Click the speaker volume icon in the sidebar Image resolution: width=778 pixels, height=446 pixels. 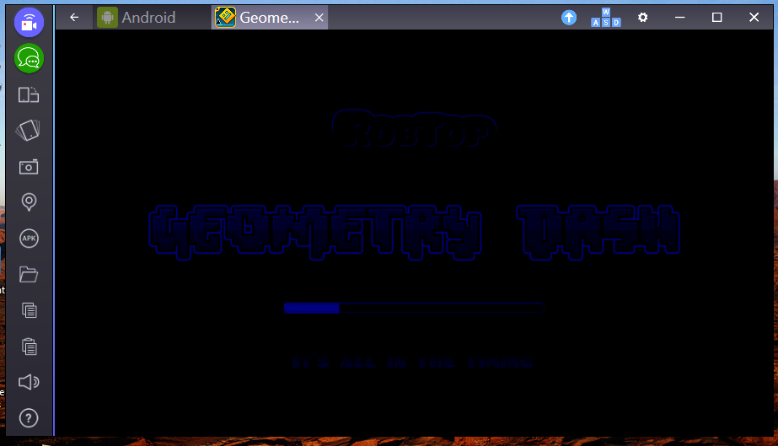[x=29, y=382]
